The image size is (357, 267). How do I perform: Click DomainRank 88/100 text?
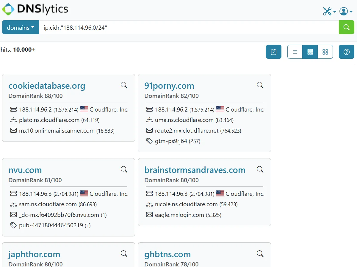35,96
